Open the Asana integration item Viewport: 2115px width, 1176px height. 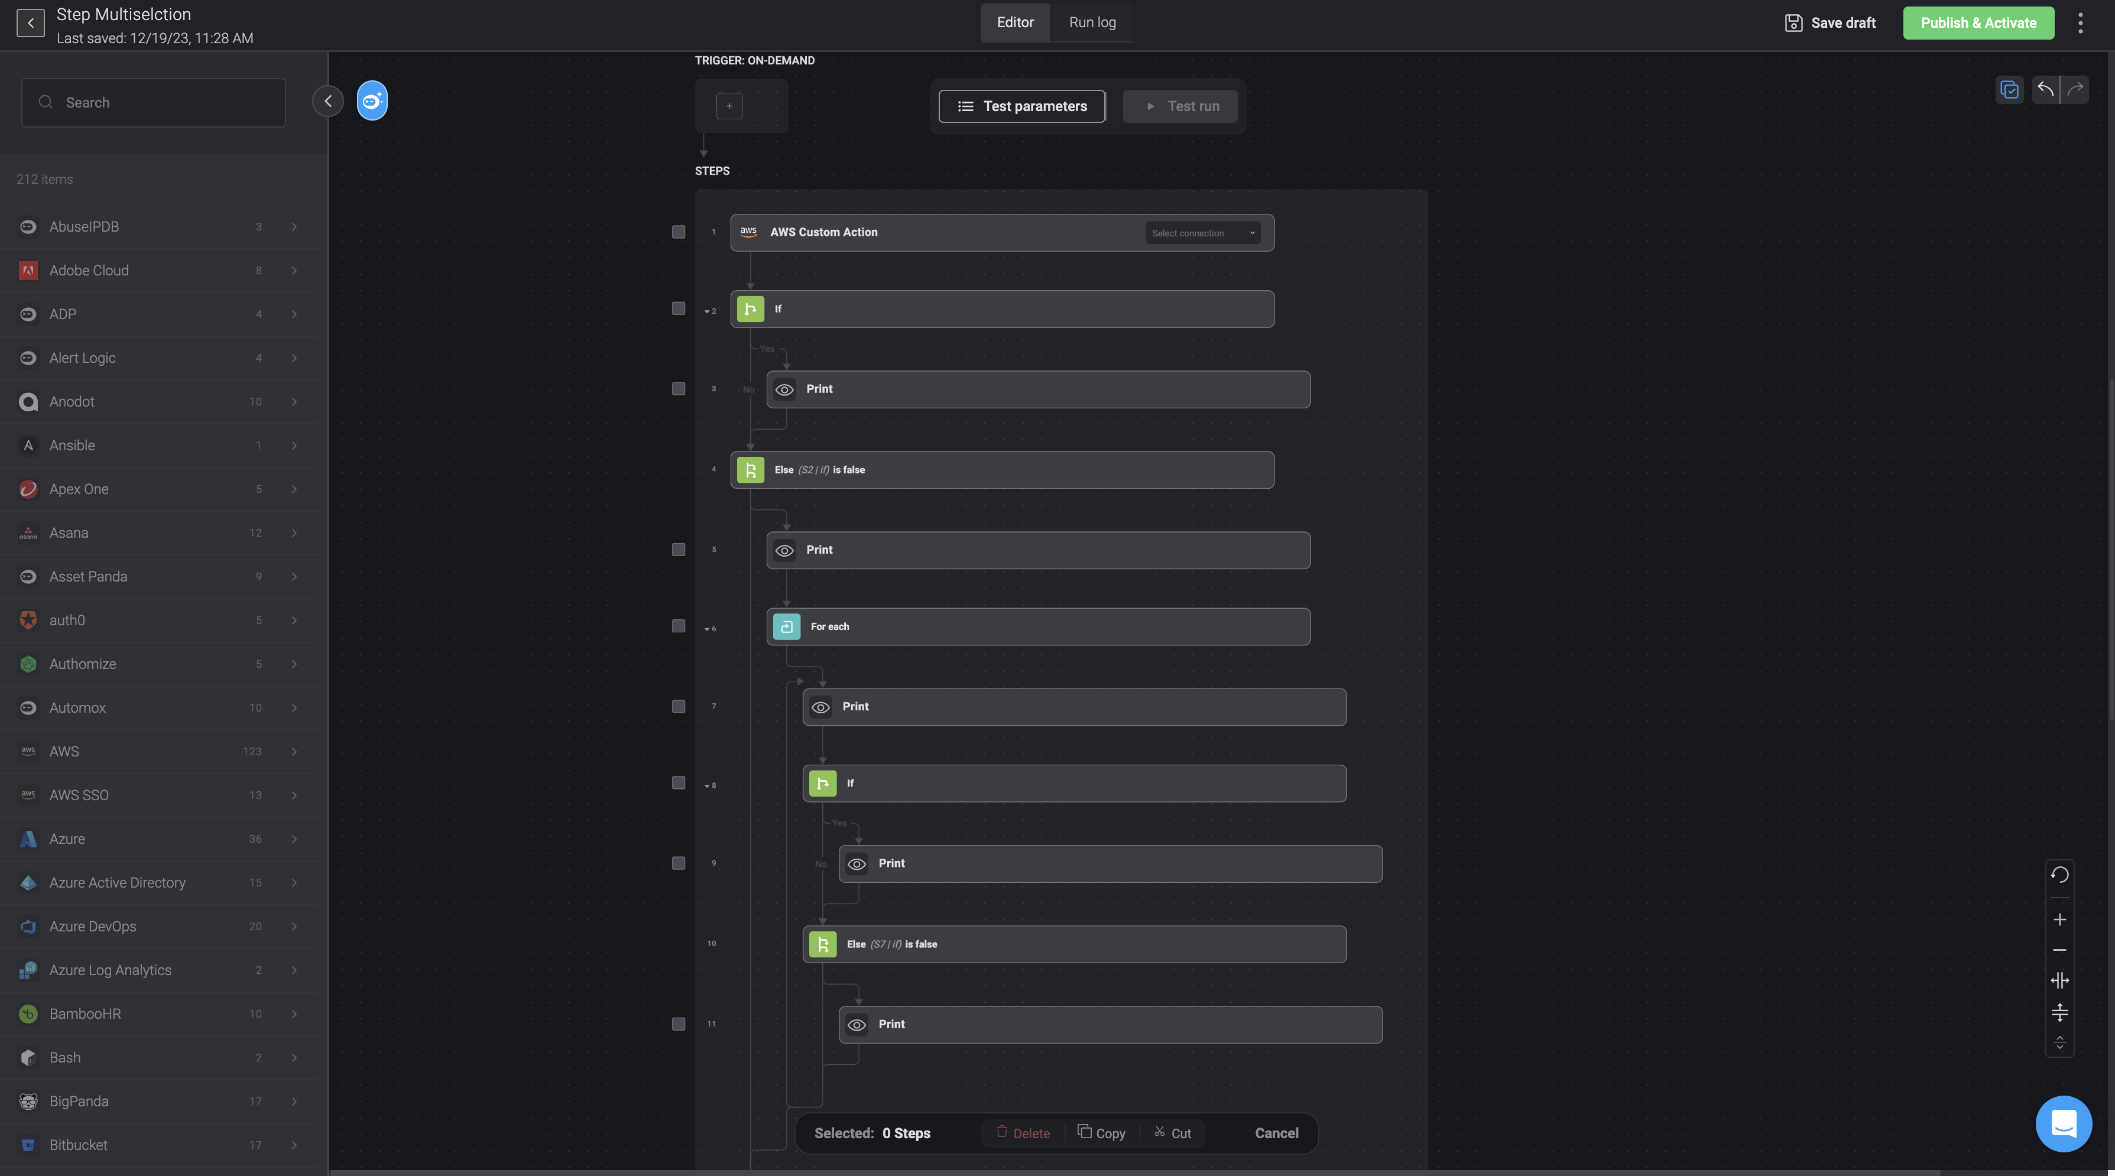(x=159, y=534)
